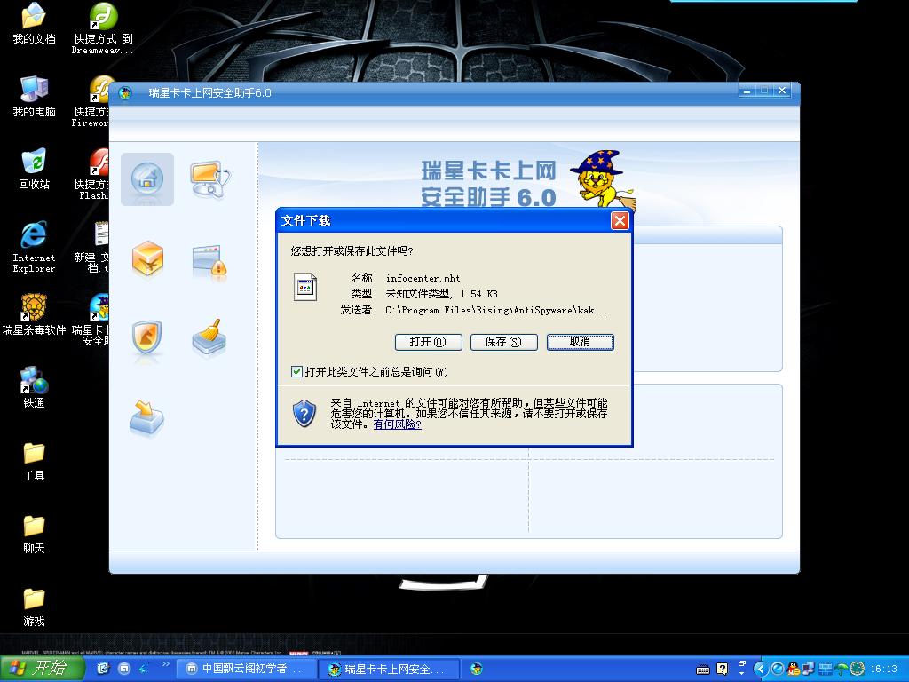Select the orange box icon in sidebar
Screen dimensions: 909x682
click(x=147, y=258)
